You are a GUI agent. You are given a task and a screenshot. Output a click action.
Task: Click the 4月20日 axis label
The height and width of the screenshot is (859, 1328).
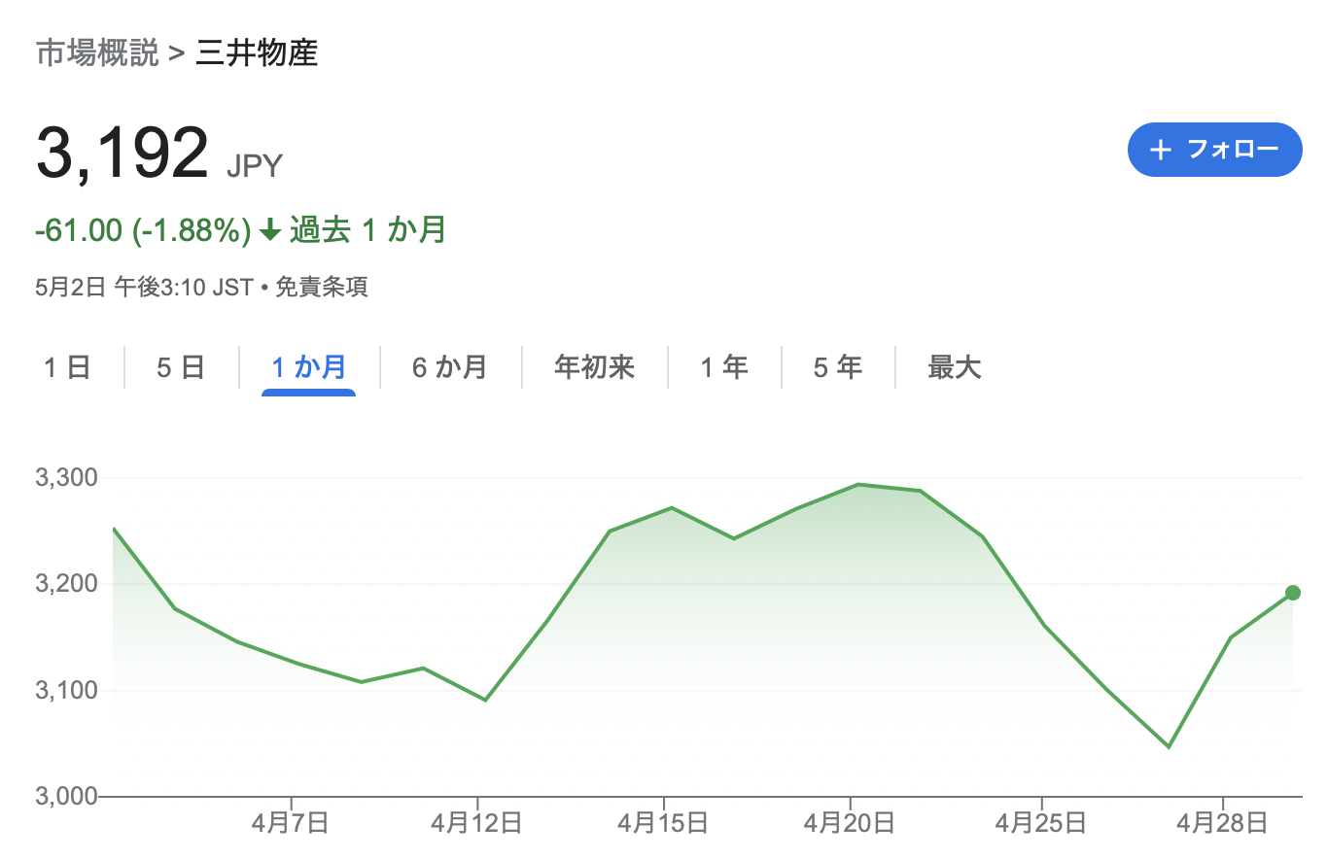pyautogui.click(x=850, y=824)
